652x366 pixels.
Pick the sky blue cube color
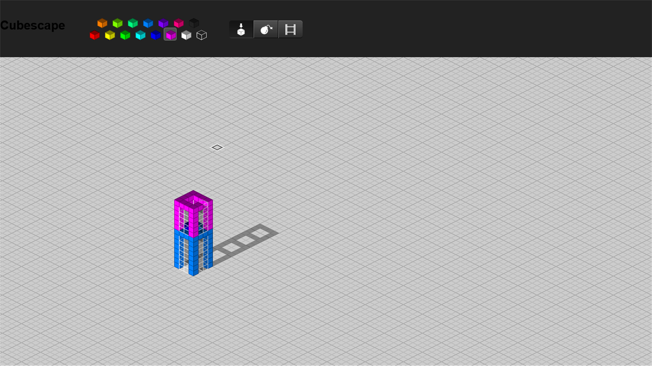click(x=148, y=23)
